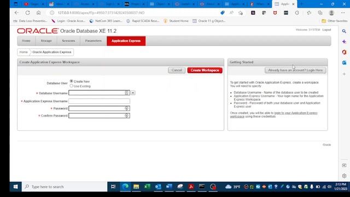Open the Login - Oracle Access bookmark
The width and height of the screenshot is (350, 197).
68,21
